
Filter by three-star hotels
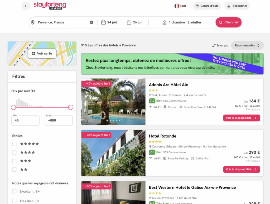click(x=14, y=161)
